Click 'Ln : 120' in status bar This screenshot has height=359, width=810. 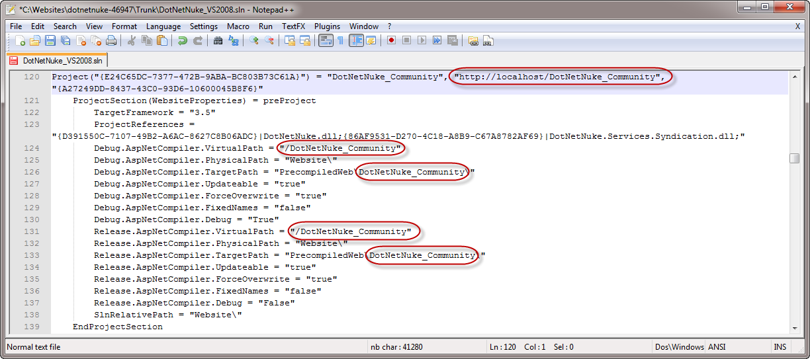click(503, 347)
